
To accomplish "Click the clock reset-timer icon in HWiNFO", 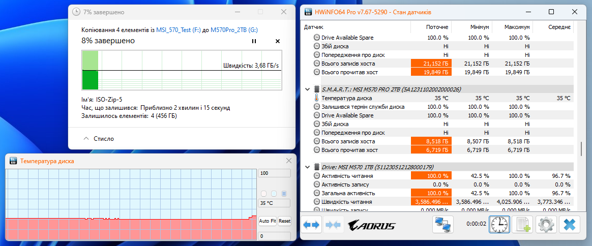I will tap(499, 225).
